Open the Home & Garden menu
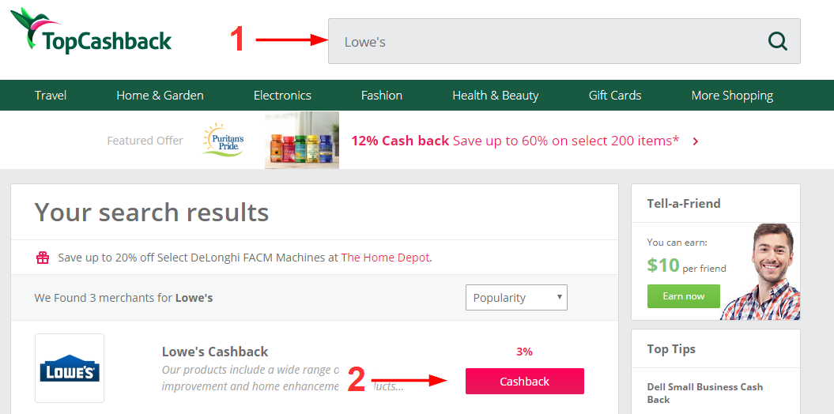Image resolution: width=834 pixels, height=414 pixels. [160, 95]
